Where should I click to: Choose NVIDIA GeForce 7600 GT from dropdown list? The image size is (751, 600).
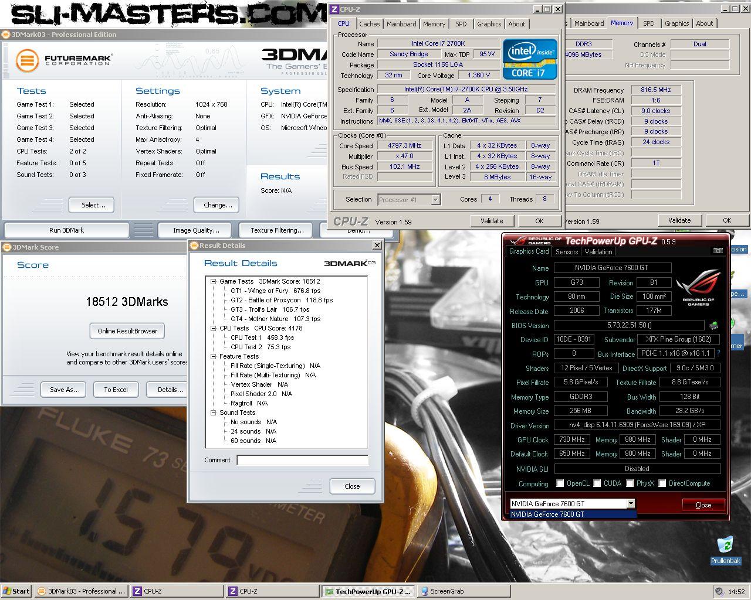(573, 514)
